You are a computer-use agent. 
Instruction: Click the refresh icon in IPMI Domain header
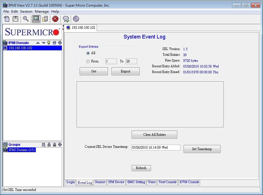click(x=60, y=43)
